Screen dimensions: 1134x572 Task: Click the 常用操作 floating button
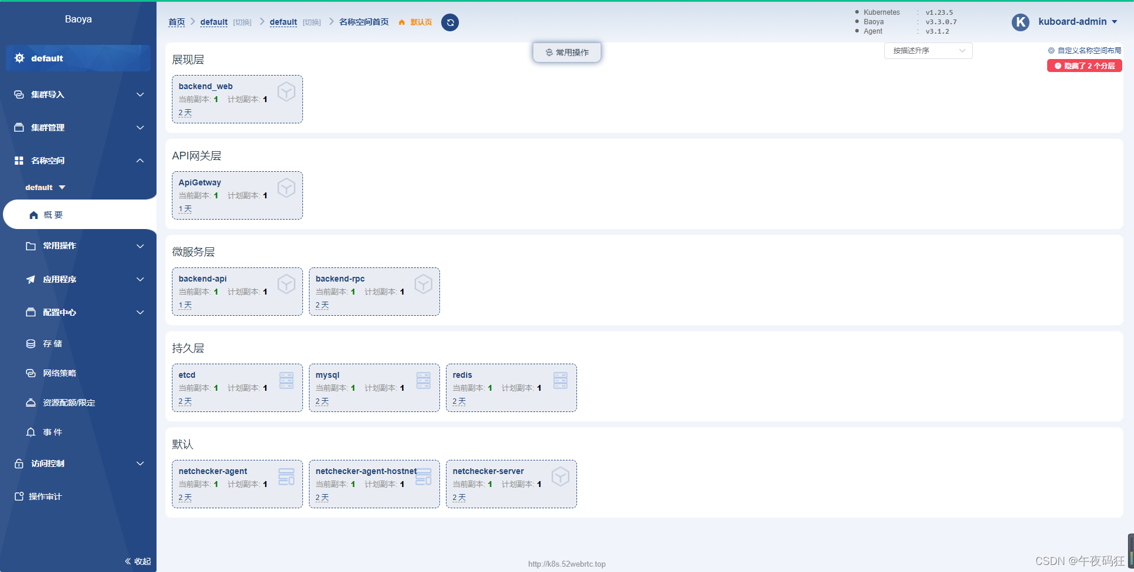567,52
